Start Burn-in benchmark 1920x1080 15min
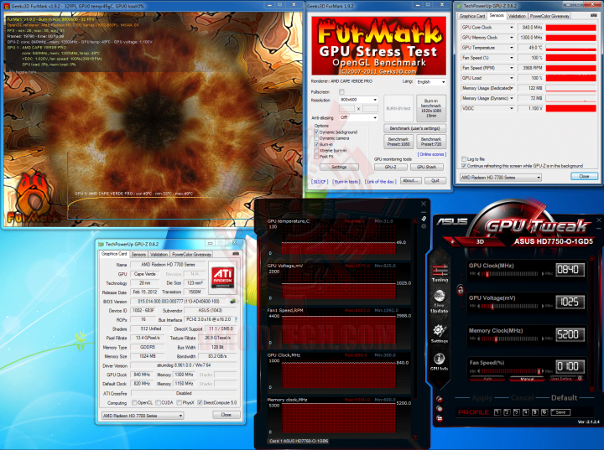This screenshot has width=604, height=450. (431, 108)
